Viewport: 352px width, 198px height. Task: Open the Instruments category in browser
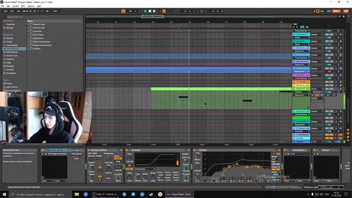[x=12, y=45]
